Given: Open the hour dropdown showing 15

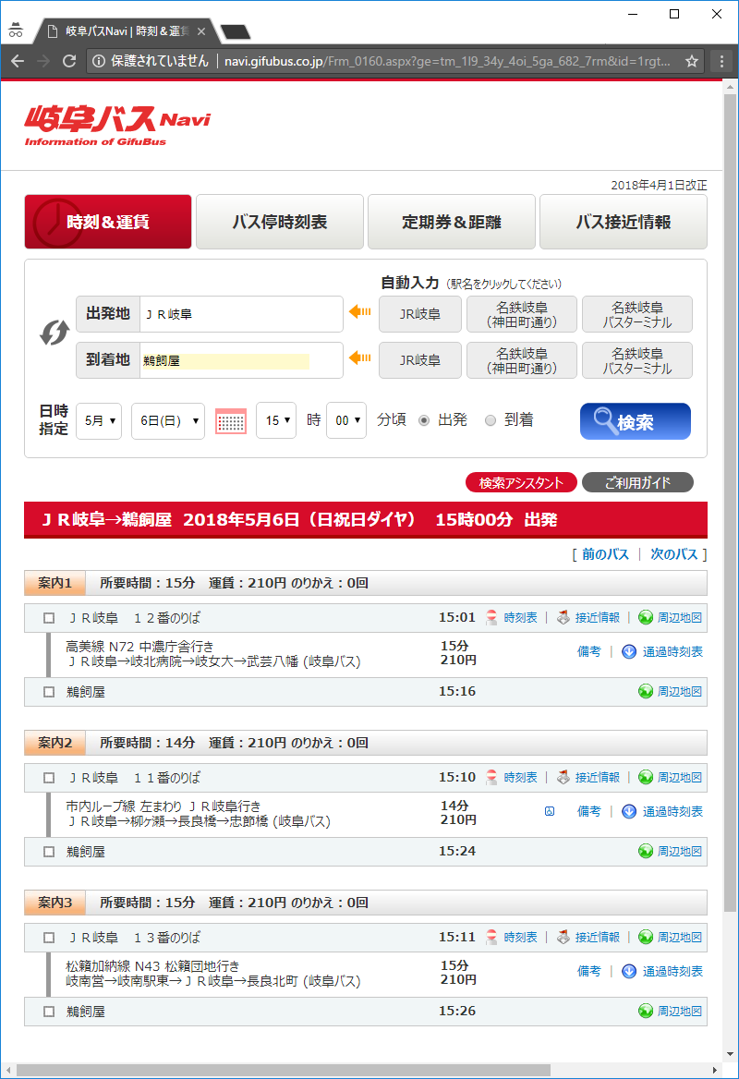Looking at the screenshot, I should pyautogui.click(x=276, y=420).
